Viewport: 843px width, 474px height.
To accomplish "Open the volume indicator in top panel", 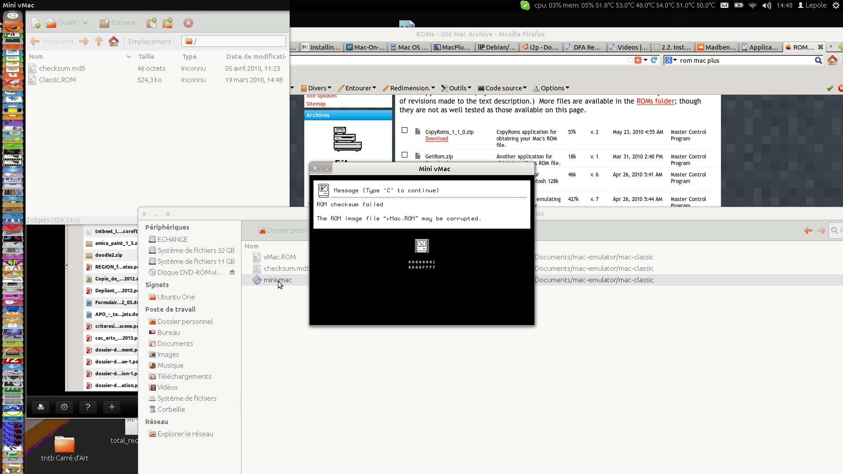I will (767, 5).
